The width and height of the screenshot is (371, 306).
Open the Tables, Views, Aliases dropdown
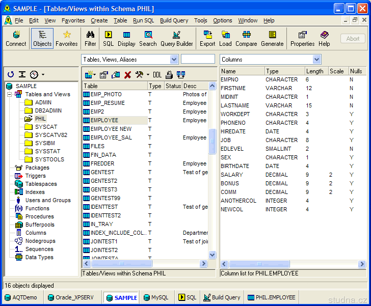(x=174, y=60)
